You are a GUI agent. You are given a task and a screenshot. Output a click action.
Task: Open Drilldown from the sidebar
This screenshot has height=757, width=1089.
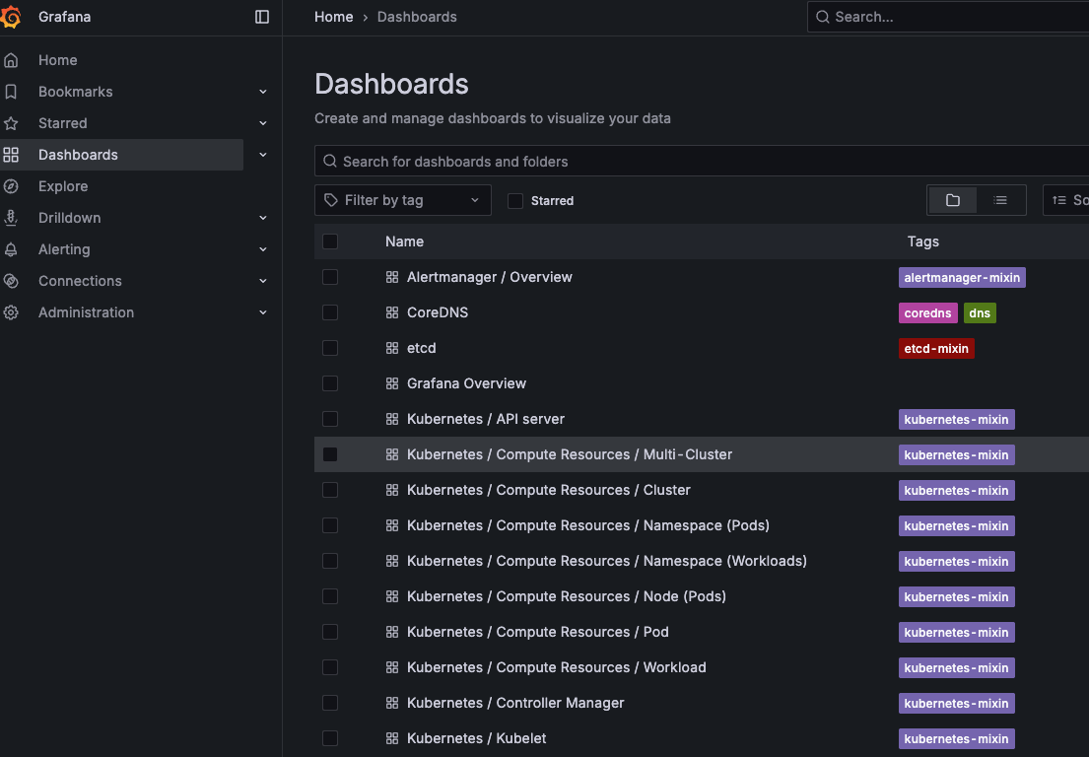[x=69, y=218]
